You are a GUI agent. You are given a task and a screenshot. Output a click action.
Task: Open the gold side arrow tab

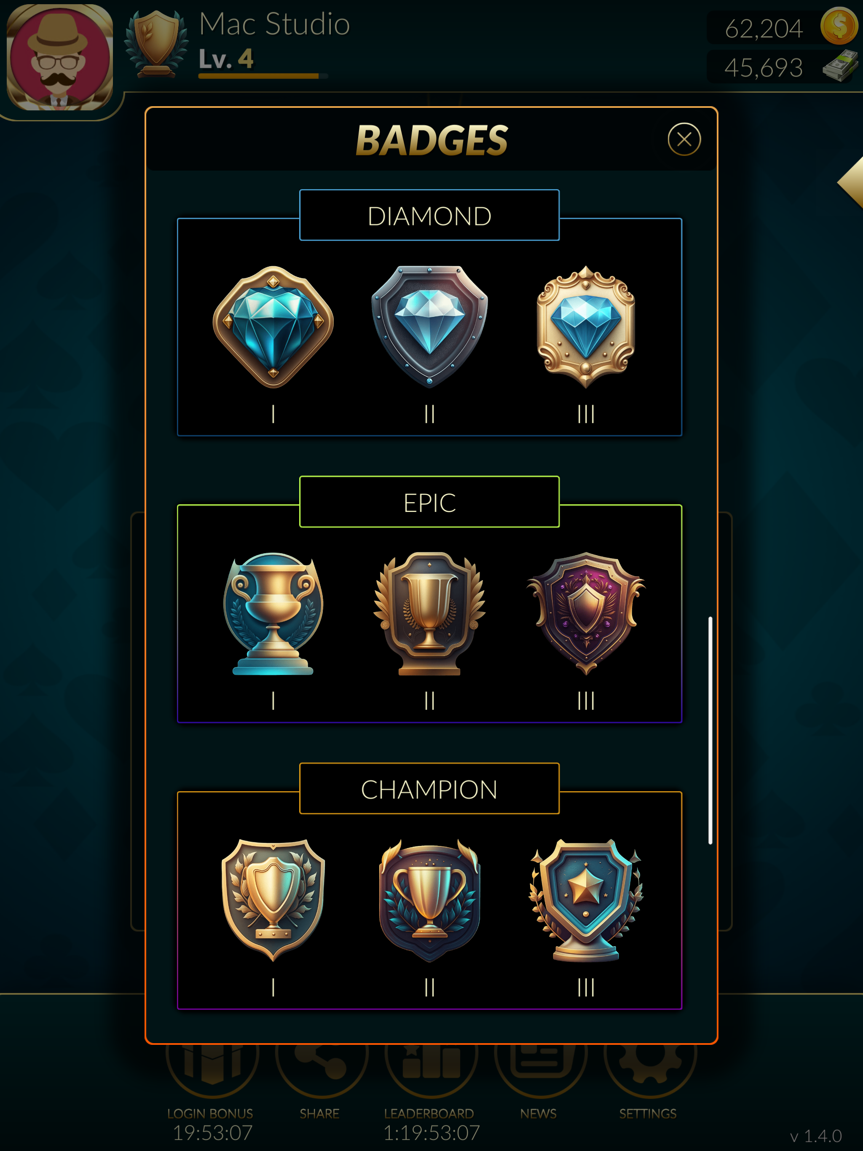[x=851, y=183]
